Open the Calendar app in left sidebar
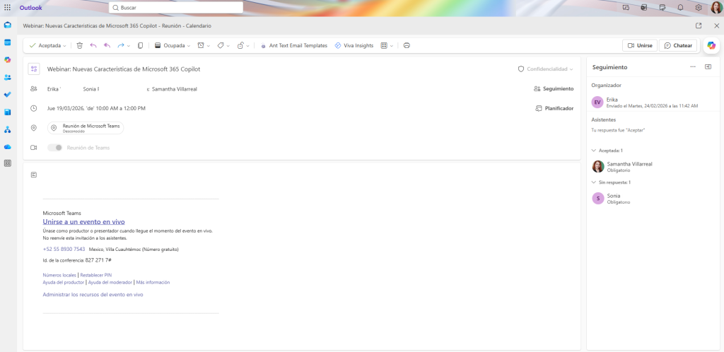Viewport: 724px width, 352px height. [8, 42]
